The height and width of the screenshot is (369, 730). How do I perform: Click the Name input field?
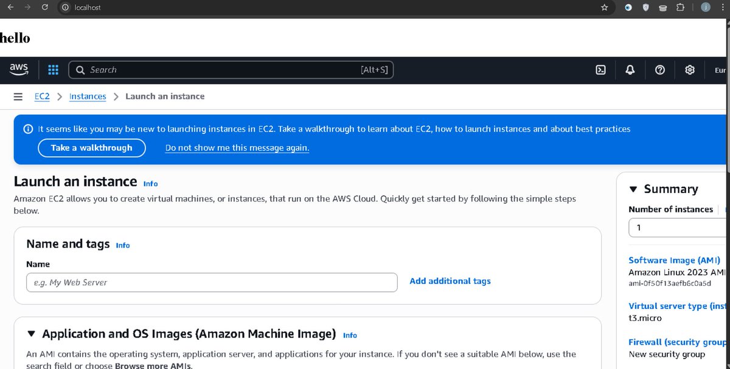pos(212,282)
